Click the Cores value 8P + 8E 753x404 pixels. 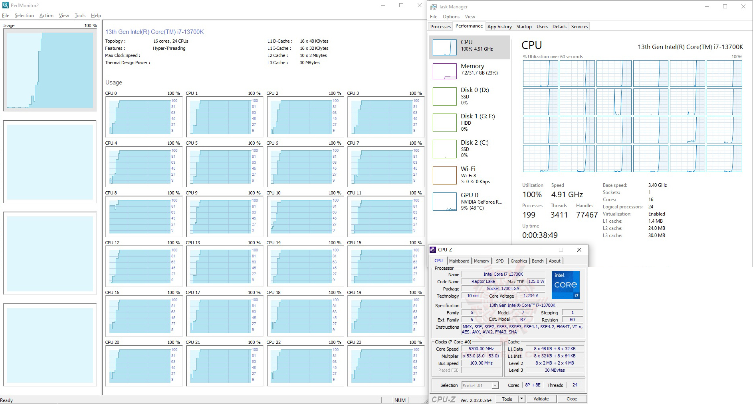pos(533,385)
